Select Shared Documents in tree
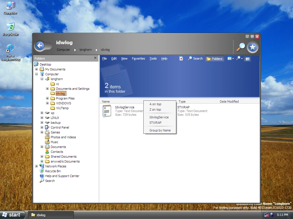The width and height of the screenshot is (293, 219). (x=64, y=157)
